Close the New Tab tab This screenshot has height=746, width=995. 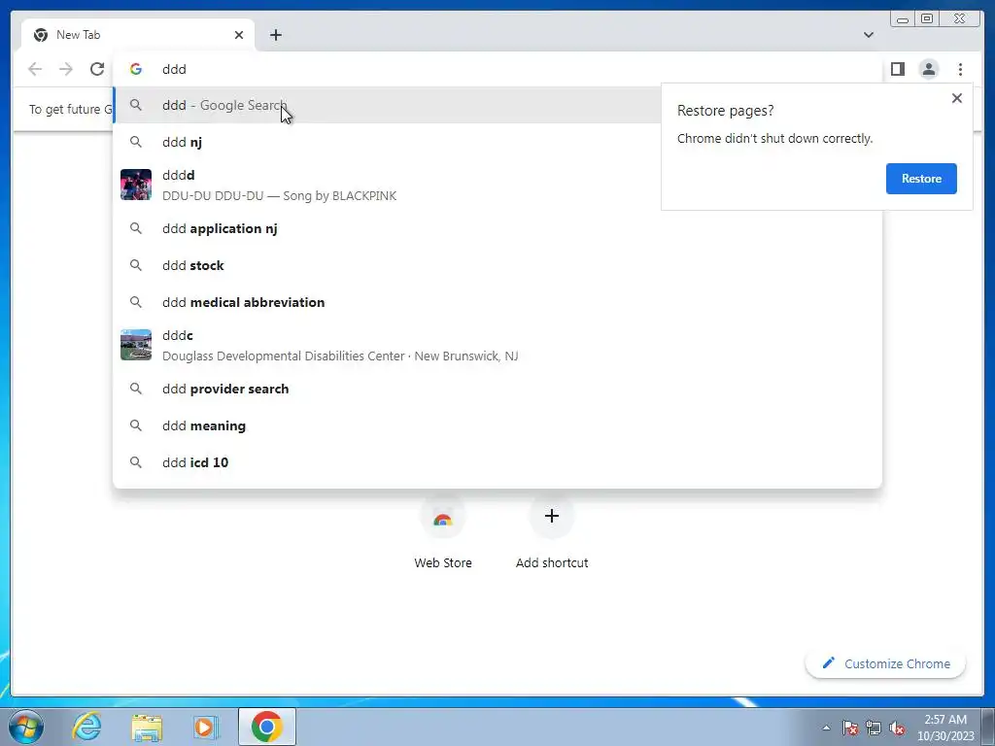click(x=239, y=35)
